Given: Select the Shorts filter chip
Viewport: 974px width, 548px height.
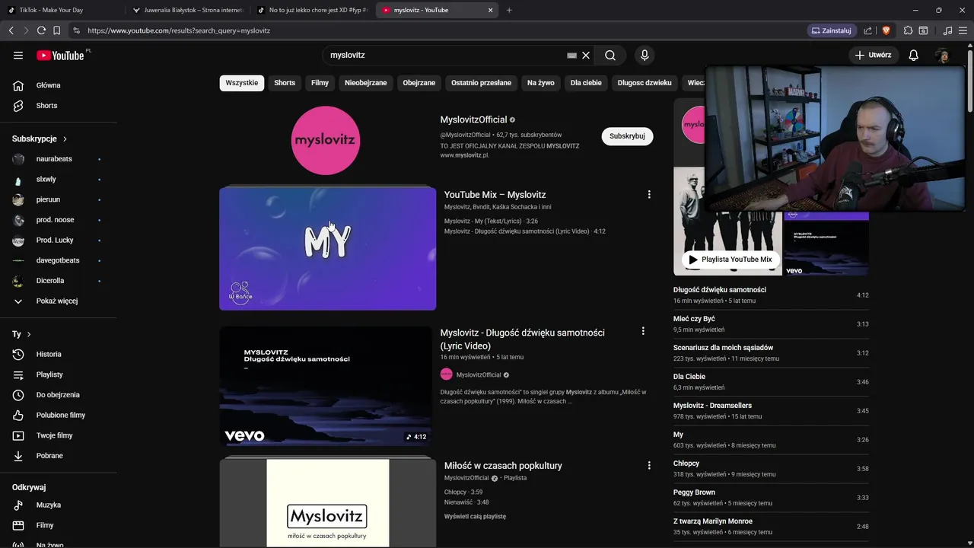Looking at the screenshot, I should (285, 83).
